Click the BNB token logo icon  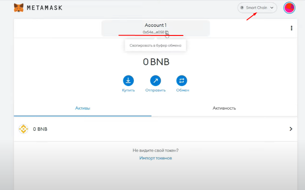tap(23, 129)
